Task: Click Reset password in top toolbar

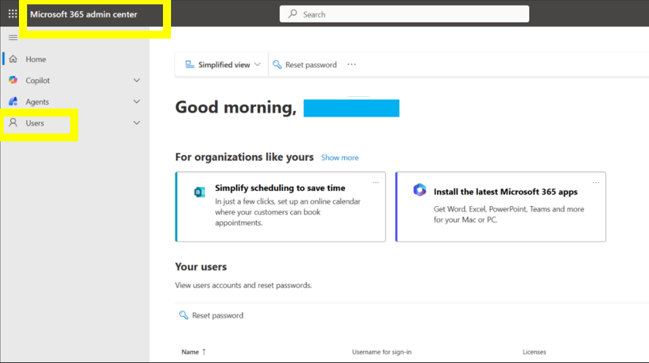Action: pos(305,65)
